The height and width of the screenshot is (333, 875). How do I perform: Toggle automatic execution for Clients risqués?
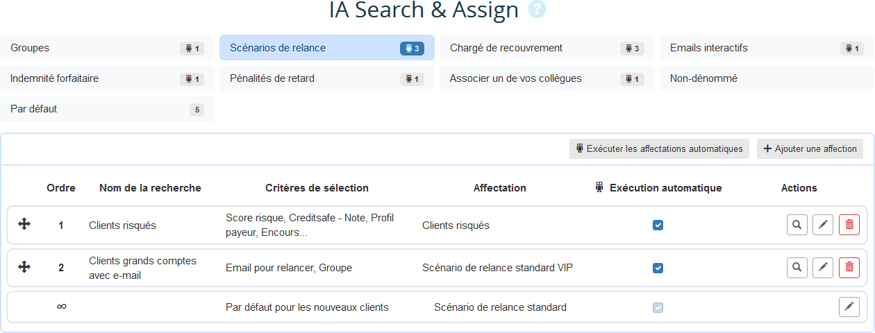[658, 225]
